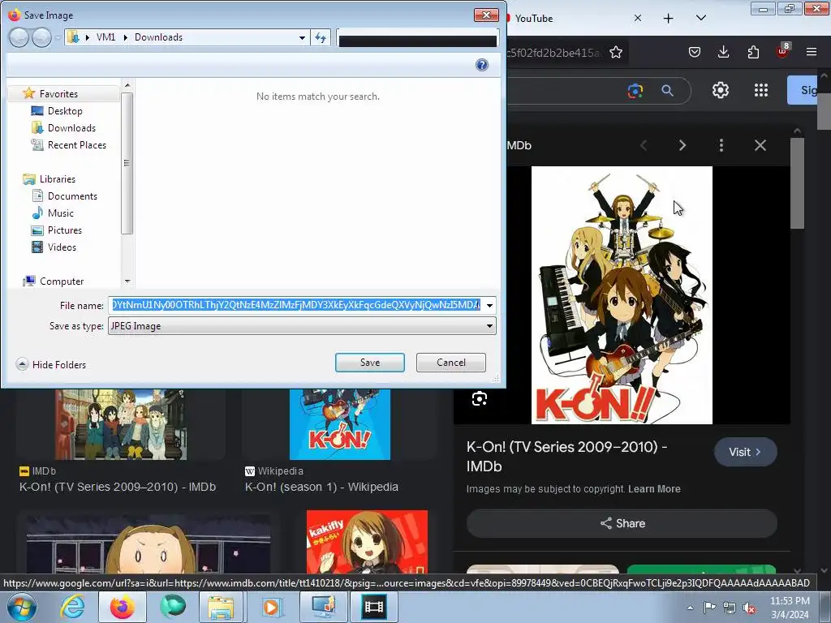Close the image preview panel X
The height and width of the screenshot is (623, 831).
click(760, 145)
